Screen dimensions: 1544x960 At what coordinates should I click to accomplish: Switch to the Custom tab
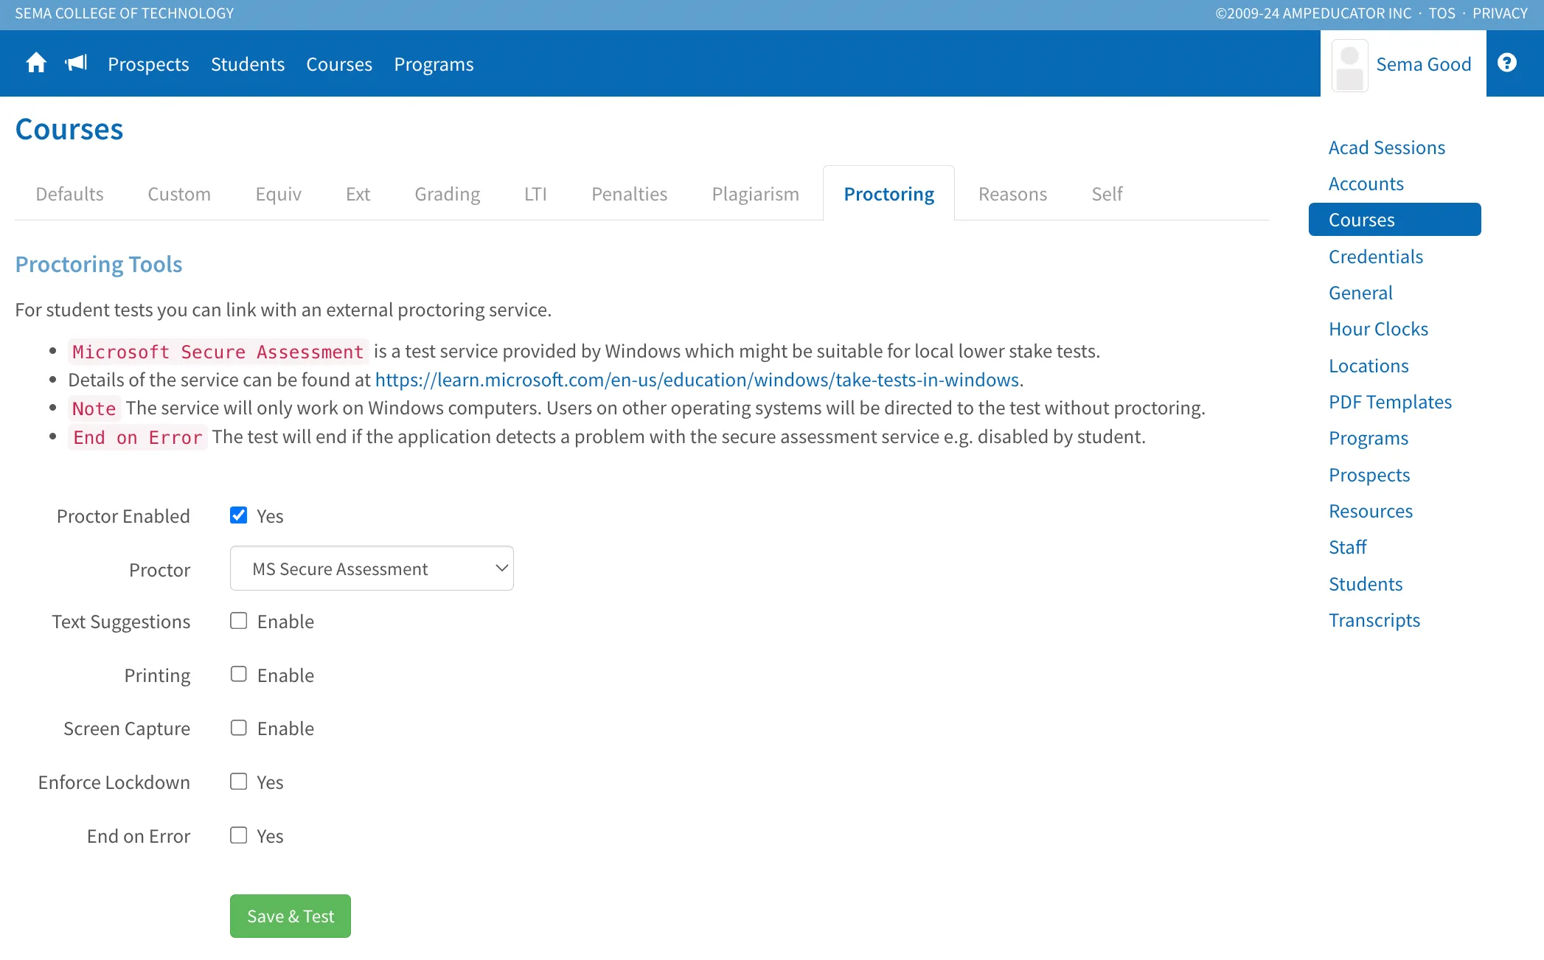click(179, 194)
